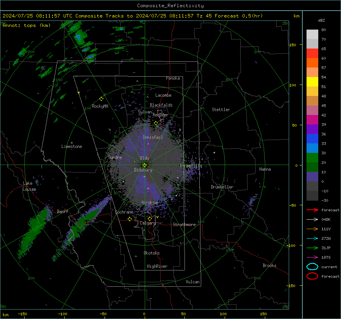This screenshot has height=319, width=341.
Task: Click the red forecast ellipse legend icon
Action: pyautogui.click(x=312, y=276)
